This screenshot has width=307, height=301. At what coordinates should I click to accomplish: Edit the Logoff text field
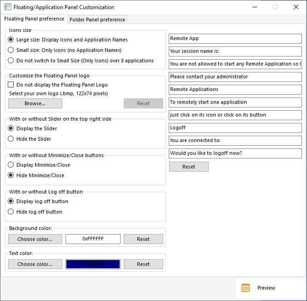point(235,128)
